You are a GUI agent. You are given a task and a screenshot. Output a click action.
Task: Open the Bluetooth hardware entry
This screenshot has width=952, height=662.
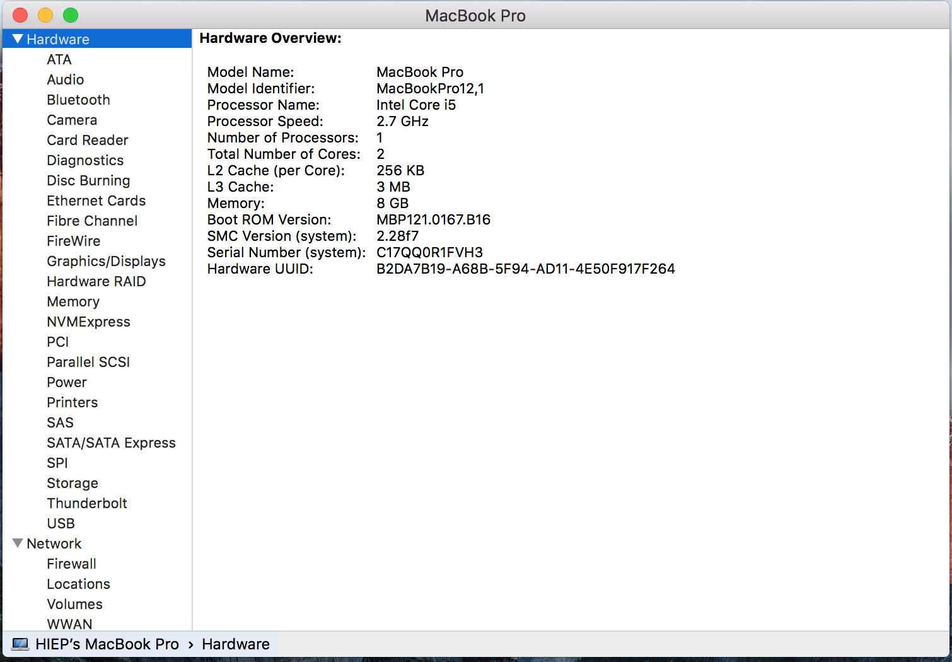pyautogui.click(x=78, y=100)
